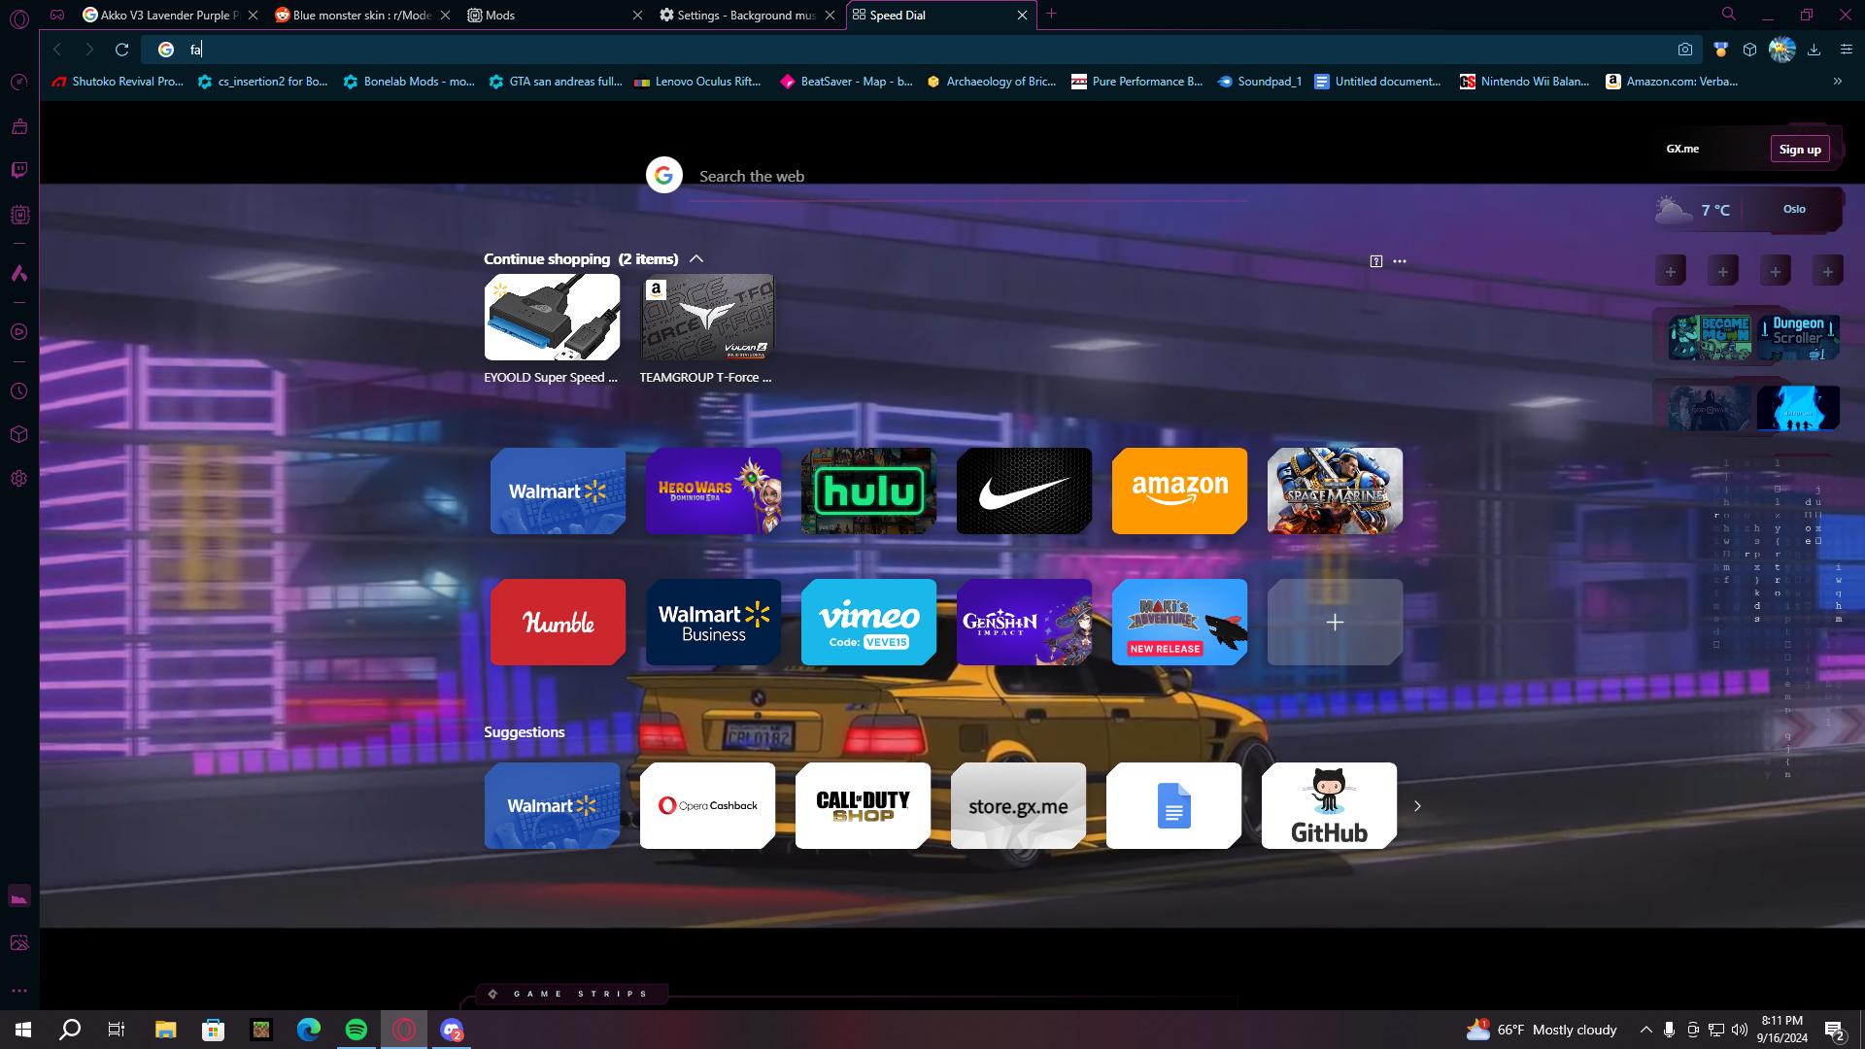Reload the current page
The height and width of the screenshot is (1049, 1865).
121,50
